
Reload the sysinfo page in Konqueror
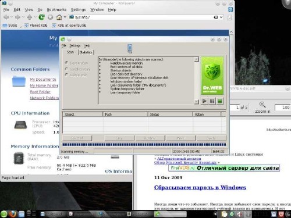coord(41,17)
